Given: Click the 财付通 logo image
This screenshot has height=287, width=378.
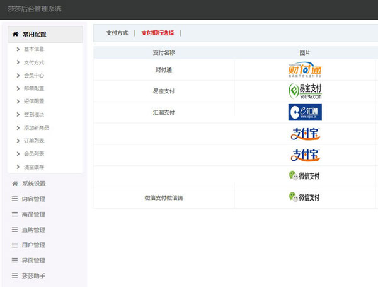Looking at the screenshot, I should (x=305, y=69).
